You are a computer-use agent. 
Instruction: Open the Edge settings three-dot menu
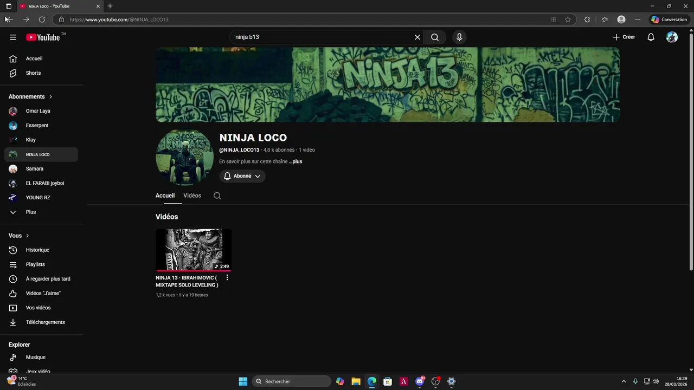638,19
